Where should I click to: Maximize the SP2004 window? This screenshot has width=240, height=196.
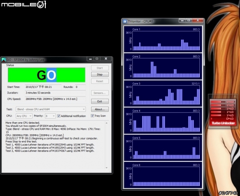(x=97, y=59)
